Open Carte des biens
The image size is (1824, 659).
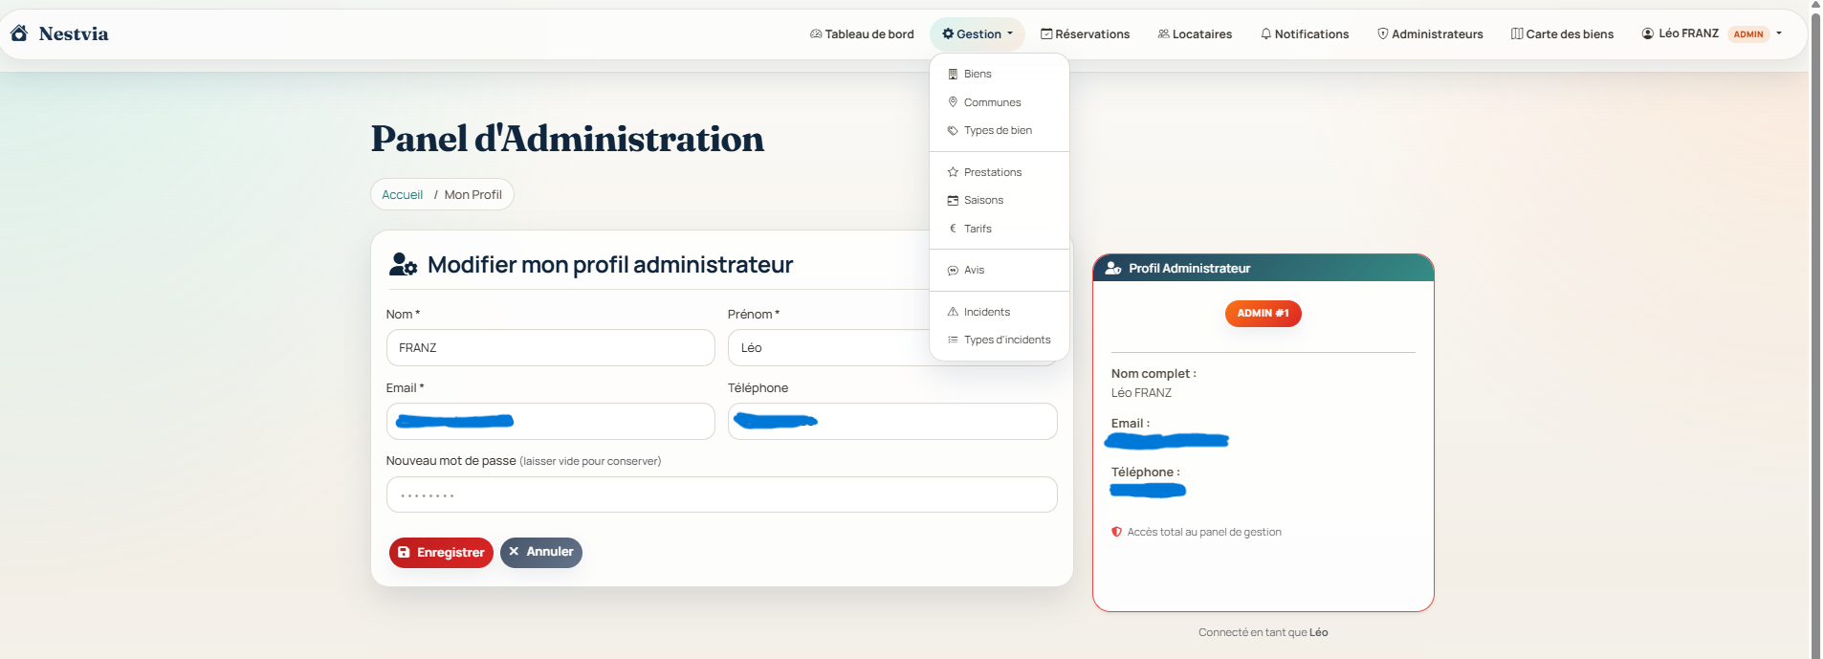pos(1562,34)
